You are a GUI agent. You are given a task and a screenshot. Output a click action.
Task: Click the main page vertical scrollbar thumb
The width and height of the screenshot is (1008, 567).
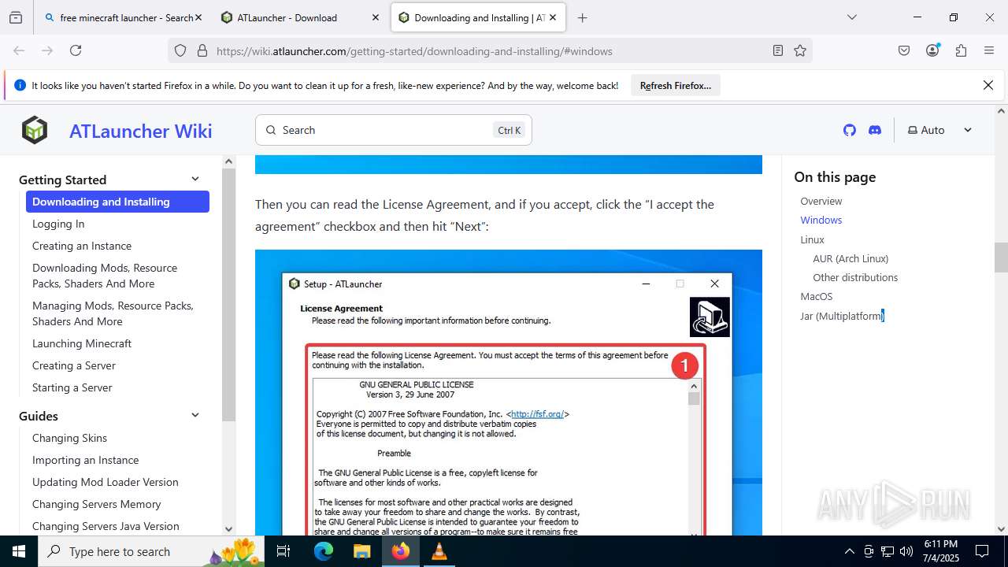click(x=1001, y=258)
